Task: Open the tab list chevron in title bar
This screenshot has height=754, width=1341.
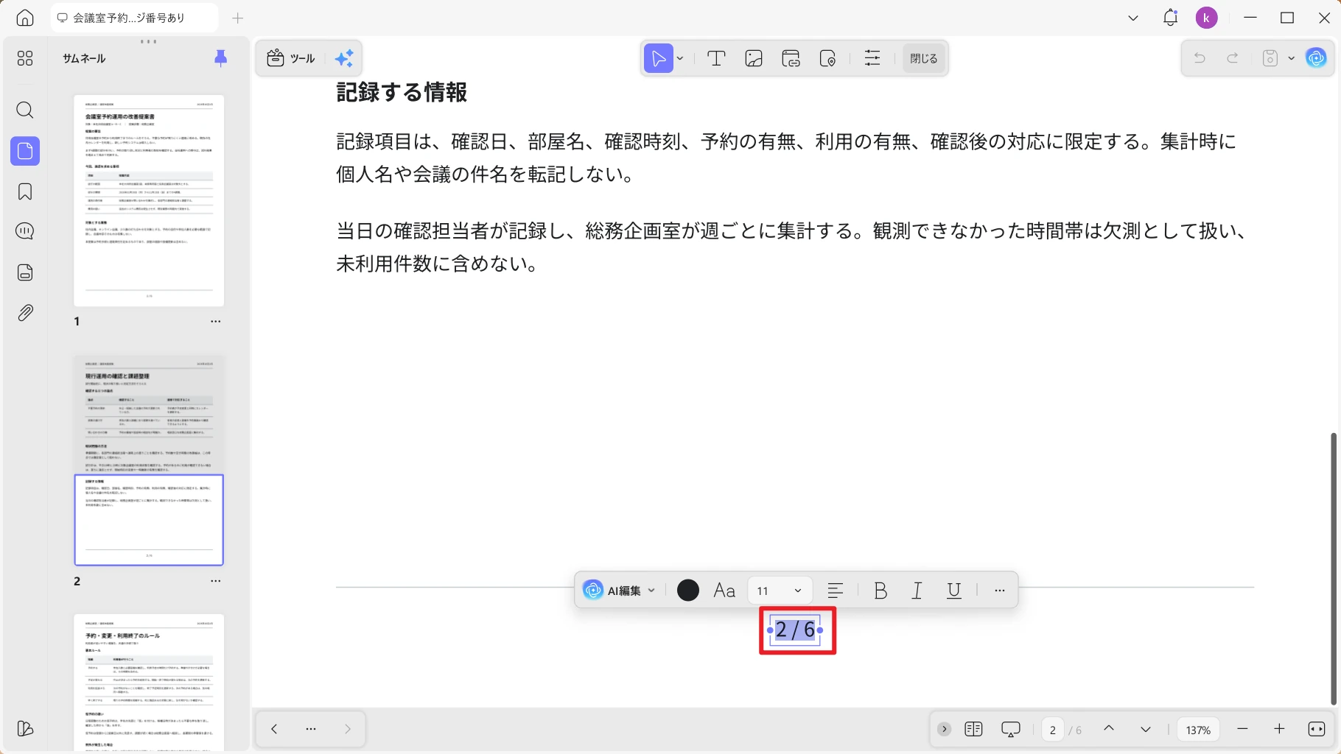Action: pyautogui.click(x=1133, y=18)
